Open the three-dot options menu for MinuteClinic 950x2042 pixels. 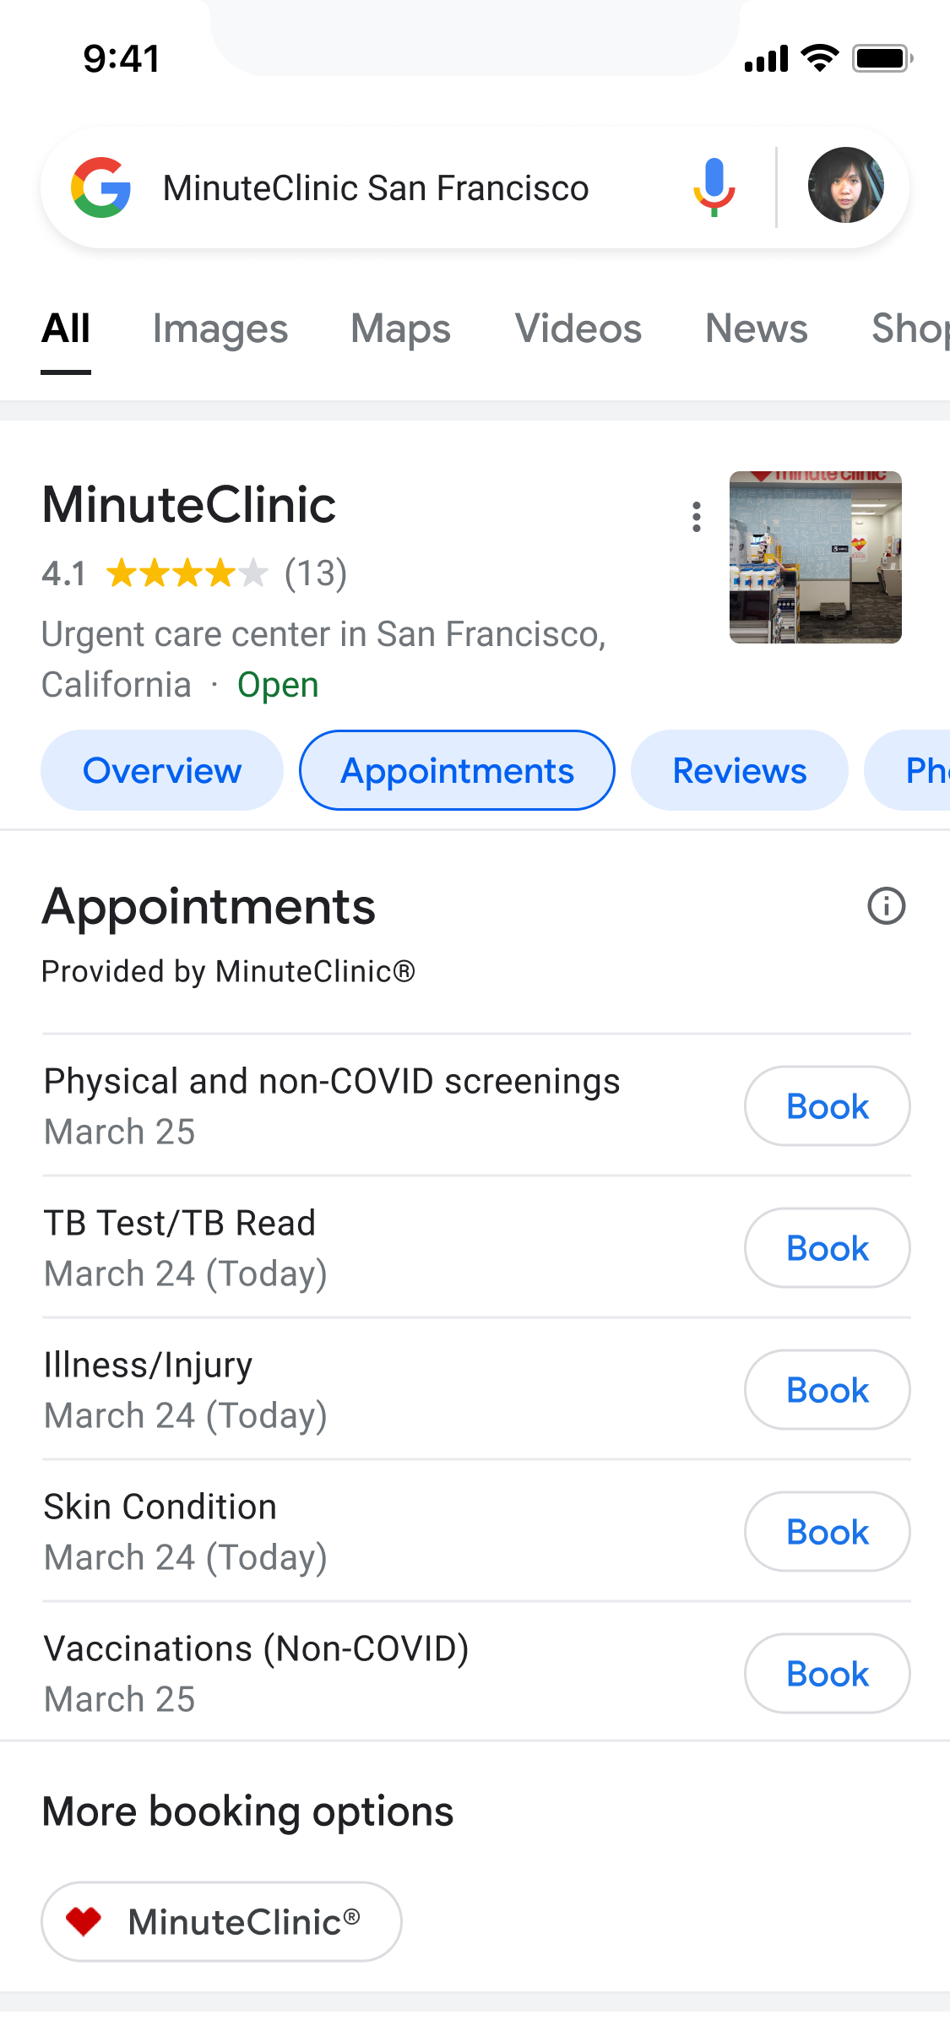click(697, 517)
